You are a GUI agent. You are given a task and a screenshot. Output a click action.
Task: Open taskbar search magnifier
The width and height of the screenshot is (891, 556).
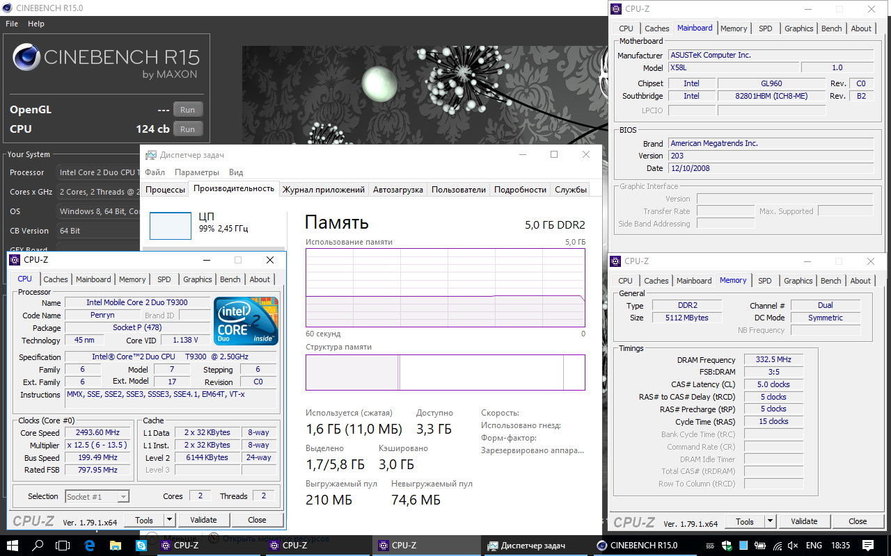[38, 546]
